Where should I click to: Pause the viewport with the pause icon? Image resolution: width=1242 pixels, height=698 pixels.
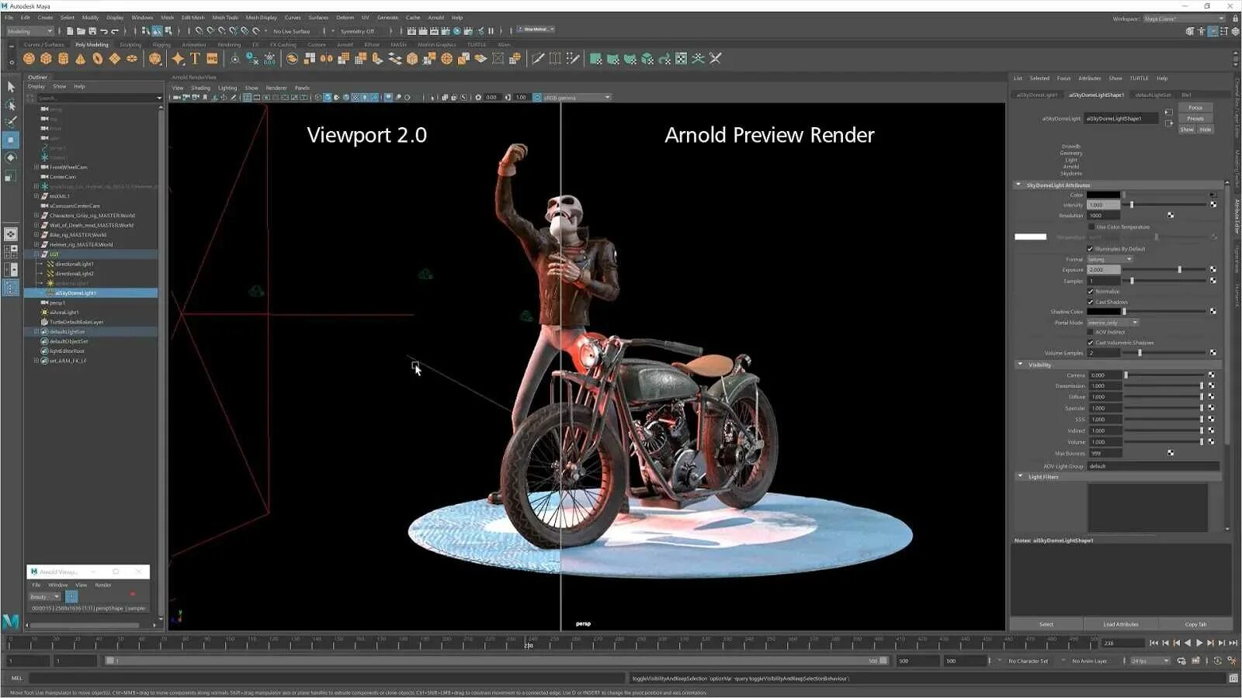491,31
